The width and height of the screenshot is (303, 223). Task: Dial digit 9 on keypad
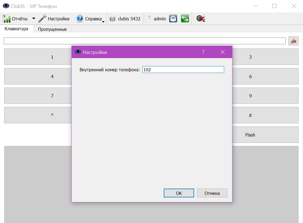[x=265, y=96]
